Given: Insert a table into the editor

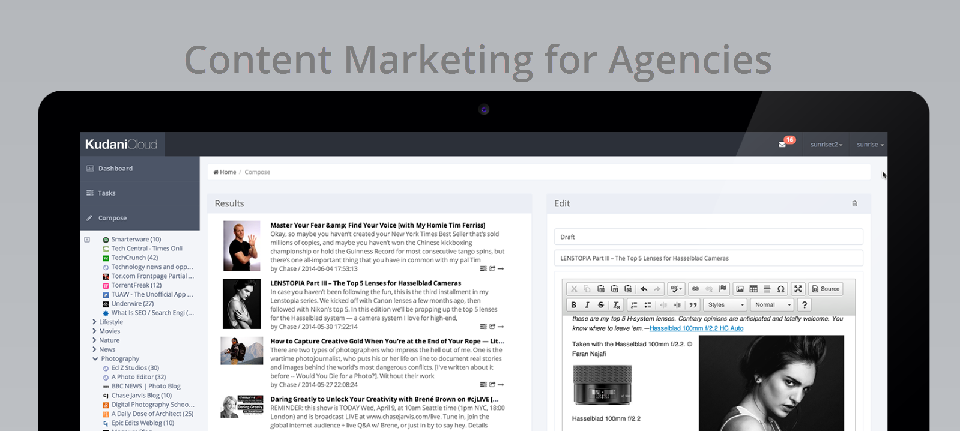Looking at the screenshot, I should point(753,289).
